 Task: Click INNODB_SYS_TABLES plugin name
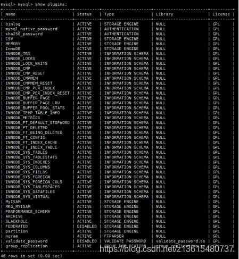click(27, 152)
